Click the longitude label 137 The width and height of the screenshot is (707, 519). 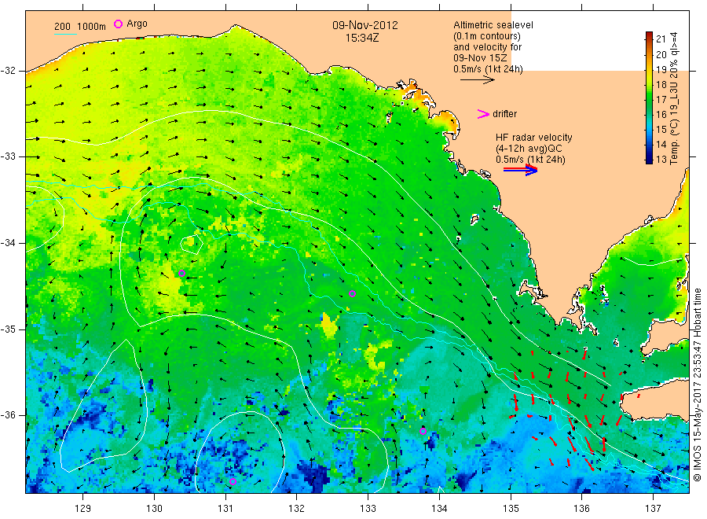pos(653,509)
